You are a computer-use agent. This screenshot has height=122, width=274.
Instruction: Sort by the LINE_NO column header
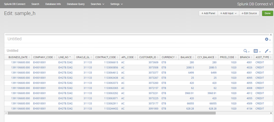(x=65, y=57)
